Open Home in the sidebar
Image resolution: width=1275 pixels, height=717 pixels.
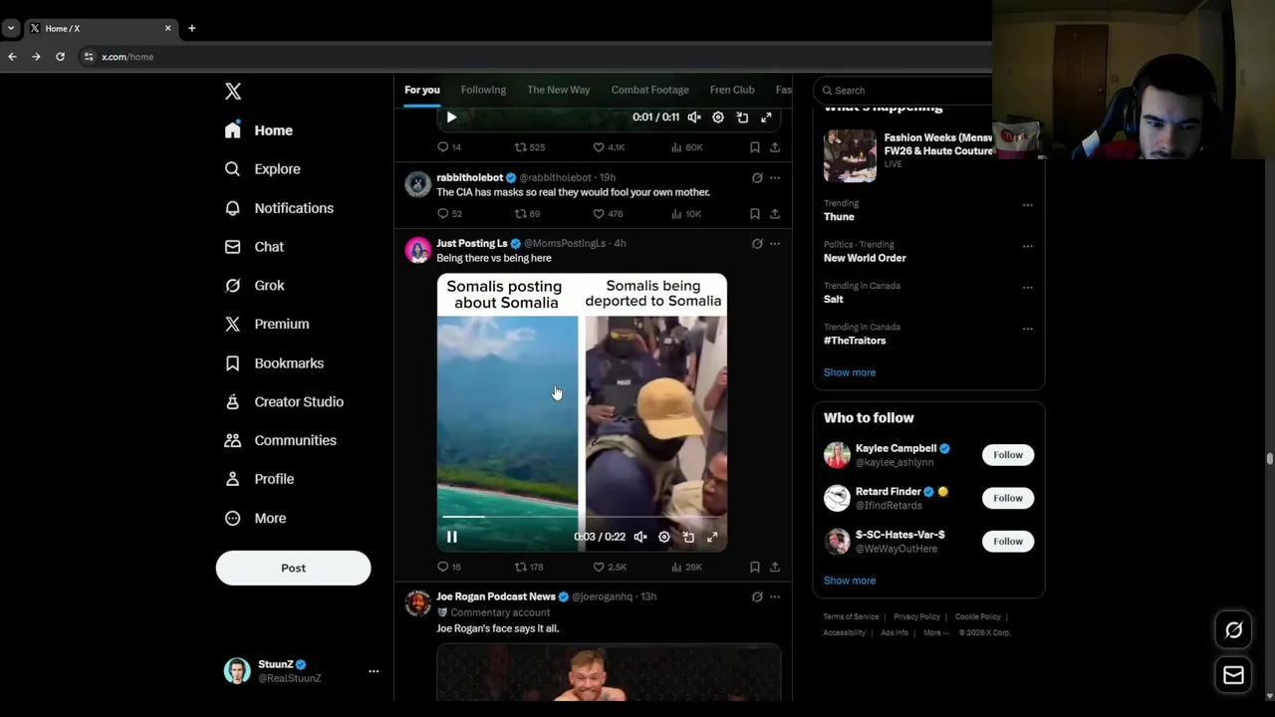259,130
